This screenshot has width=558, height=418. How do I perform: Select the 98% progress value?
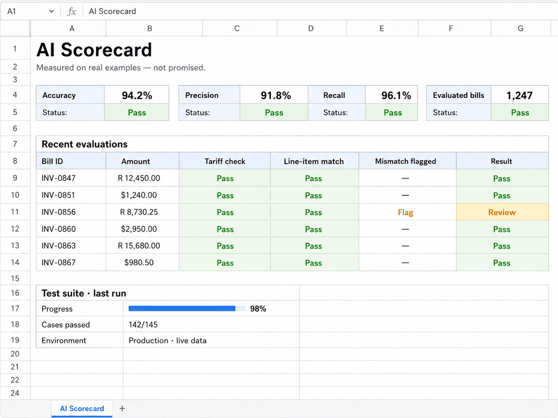tap(258, 309)
